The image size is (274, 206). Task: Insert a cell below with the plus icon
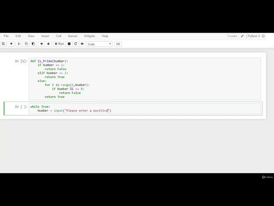coord(11,44)
